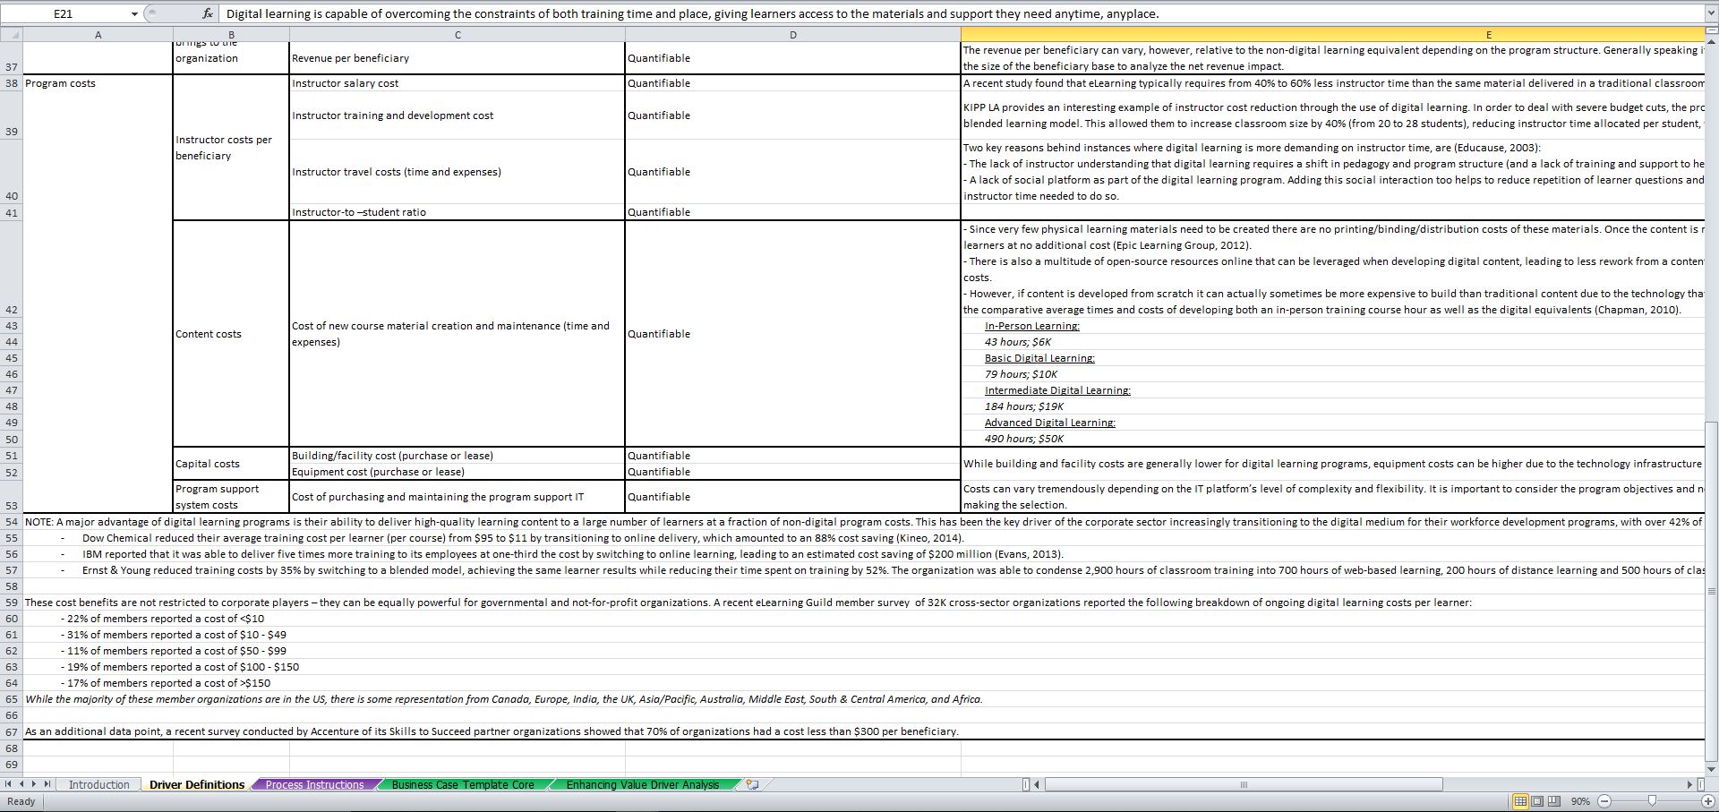
Task: Open the Process Instructions sheet tab
Action: (x=314, y=784)
